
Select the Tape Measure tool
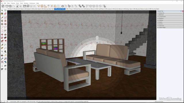tap(2, 45)
